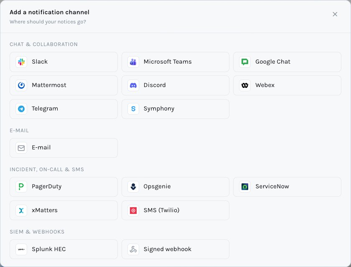The width and height of the screenshot is (351, 267).
Task: Pick the Mattermost logo icon
Action: tap(21, 85)
